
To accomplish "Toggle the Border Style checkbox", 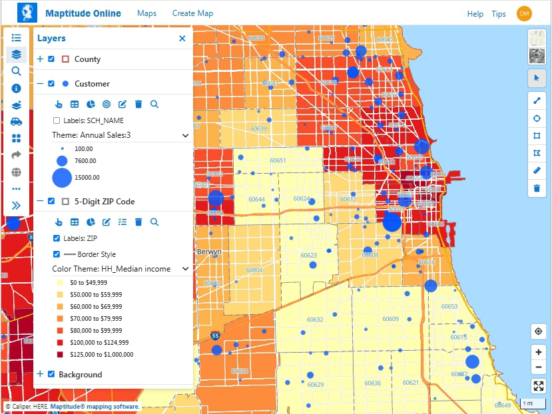I will 56,254.
